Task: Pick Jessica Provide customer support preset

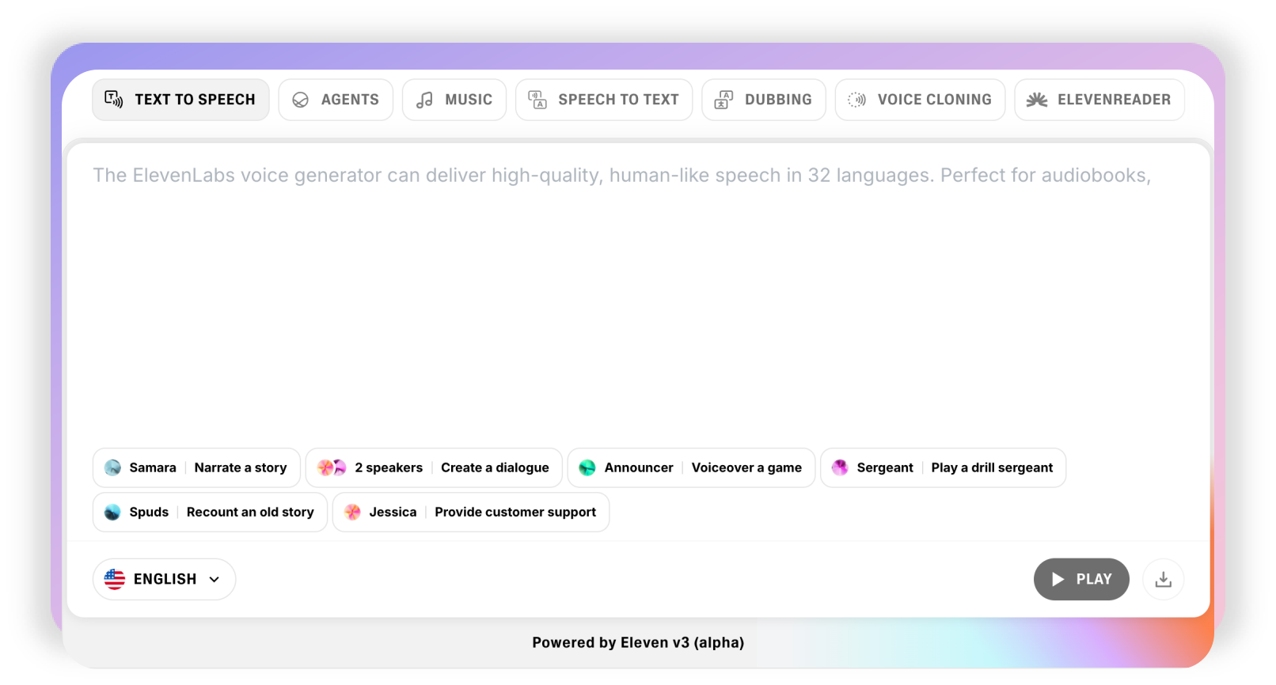Action: pyautogui.click(x=471, y=512)
